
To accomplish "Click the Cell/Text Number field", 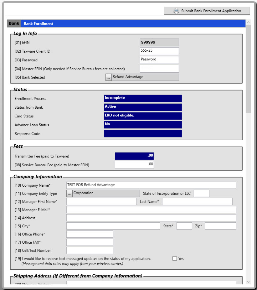I will [x=90, y=251].
